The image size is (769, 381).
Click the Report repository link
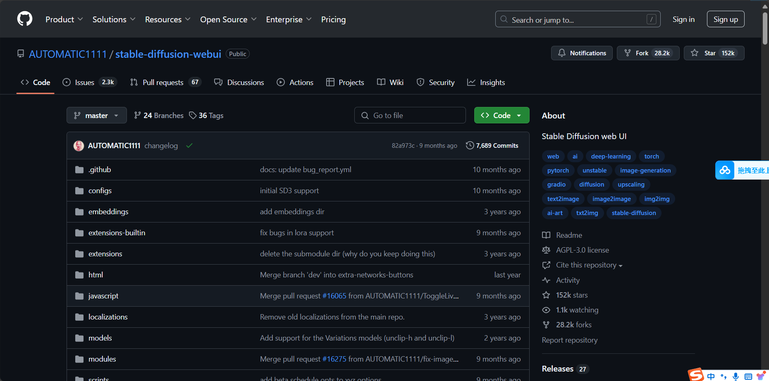pyautogui.click(x=570, y=340)
